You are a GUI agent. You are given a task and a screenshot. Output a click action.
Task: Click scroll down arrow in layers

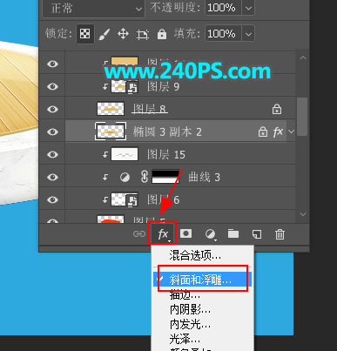303,214
